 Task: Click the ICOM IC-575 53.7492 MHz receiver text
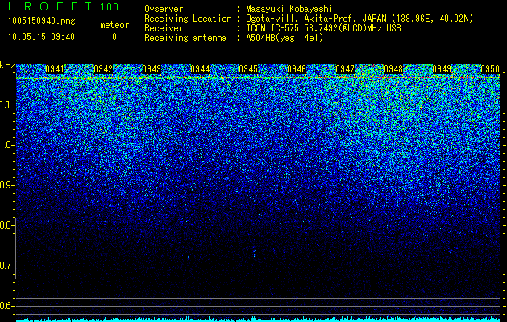tap(323, 28)
